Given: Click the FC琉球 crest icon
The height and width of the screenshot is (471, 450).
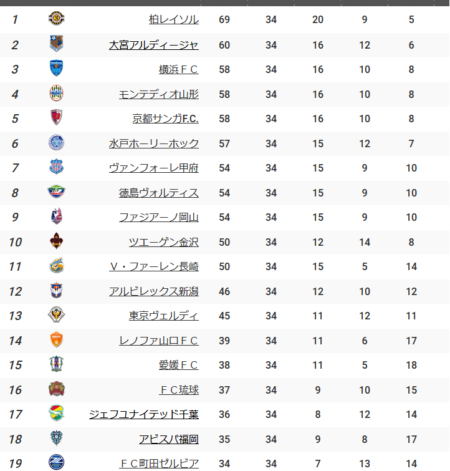Looking at the screenshot, I should (x=56, y=389).
